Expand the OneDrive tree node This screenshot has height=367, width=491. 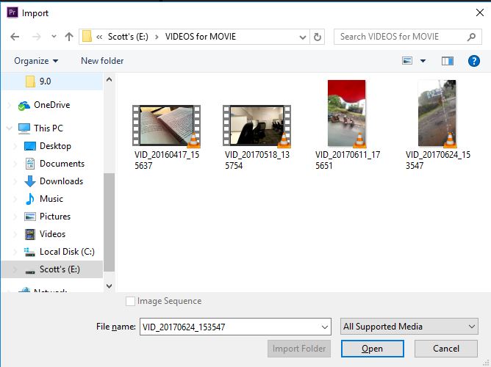10,105
